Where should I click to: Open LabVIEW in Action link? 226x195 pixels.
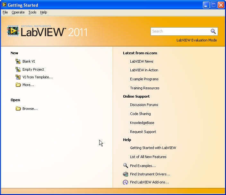(144, 70)
